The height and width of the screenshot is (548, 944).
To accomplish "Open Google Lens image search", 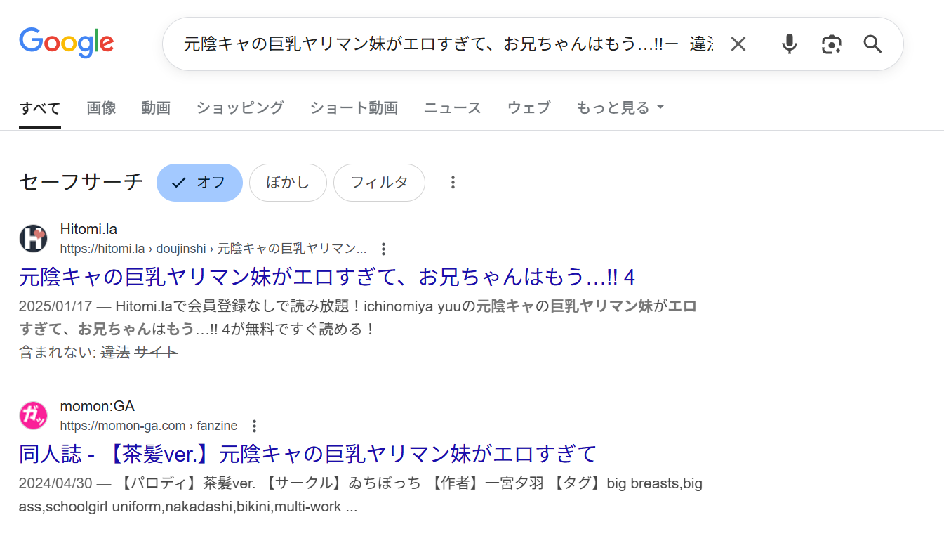I will pyautogui.click(x=831, y=44).
